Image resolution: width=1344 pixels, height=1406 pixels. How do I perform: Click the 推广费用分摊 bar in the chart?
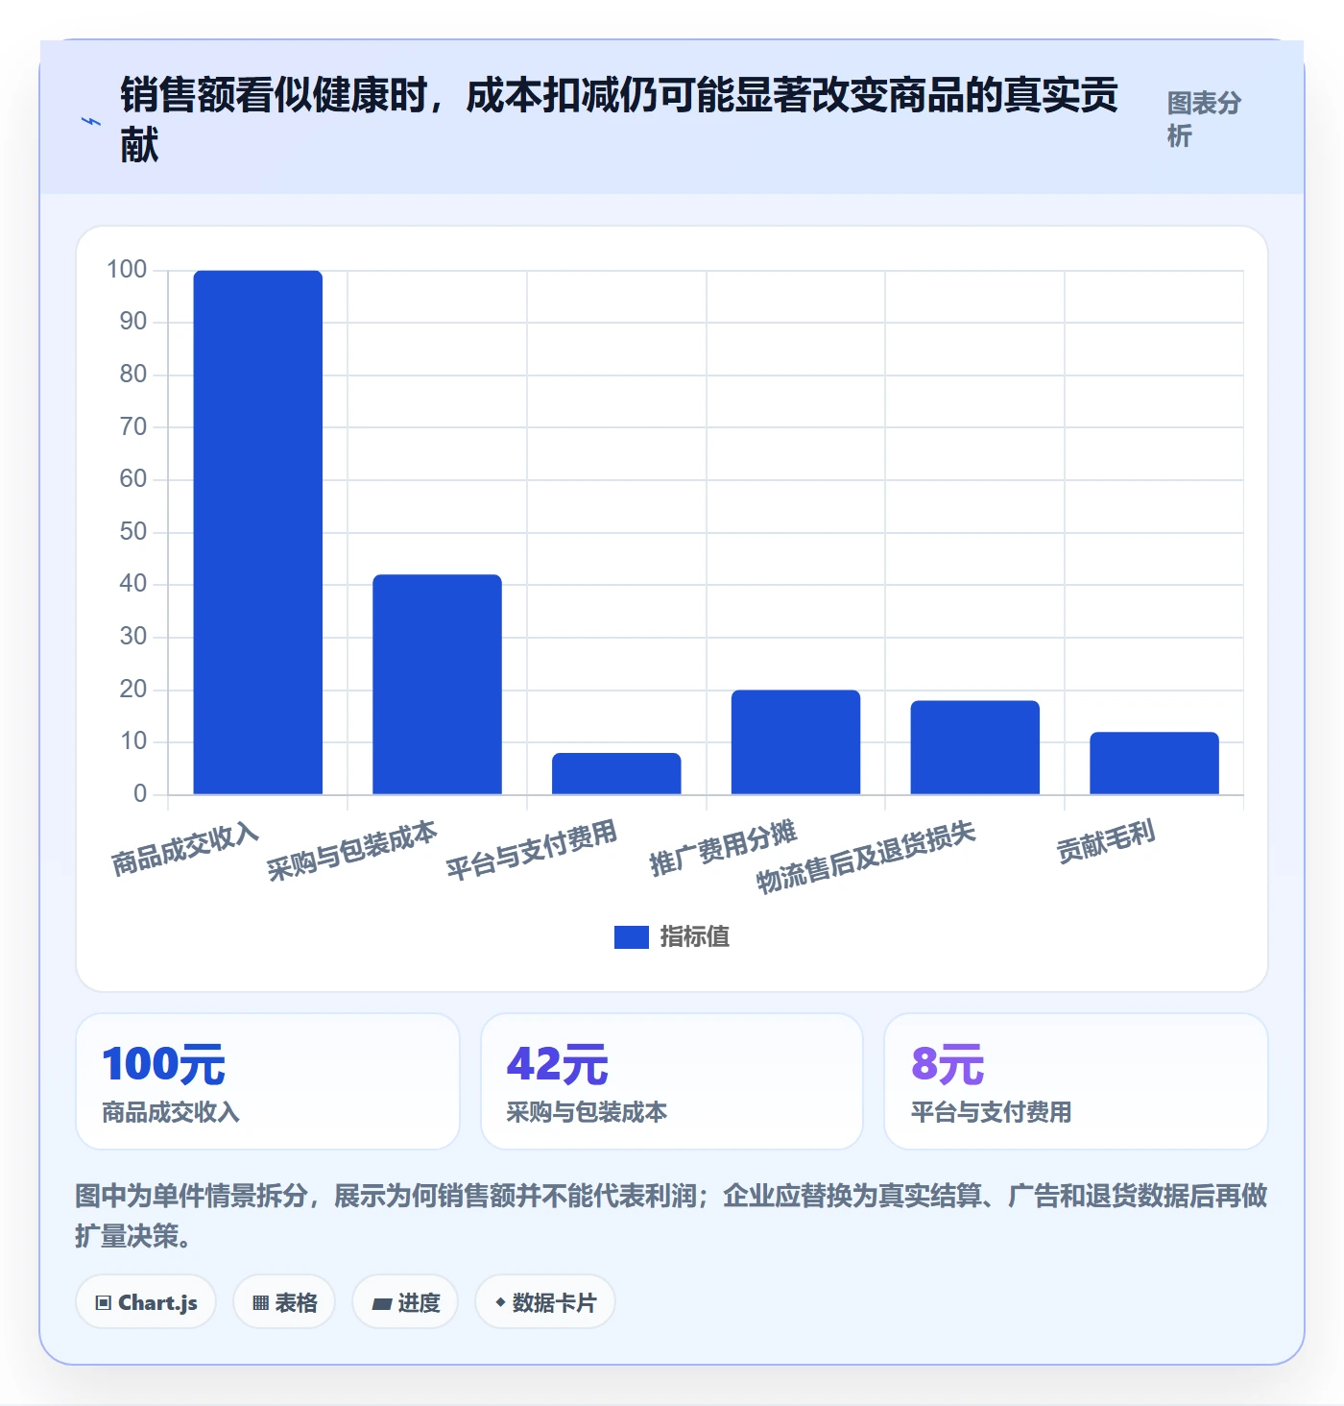pos(796,741)
